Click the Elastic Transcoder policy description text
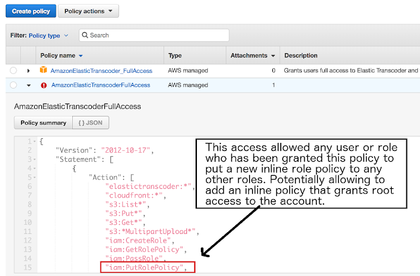 352,70
